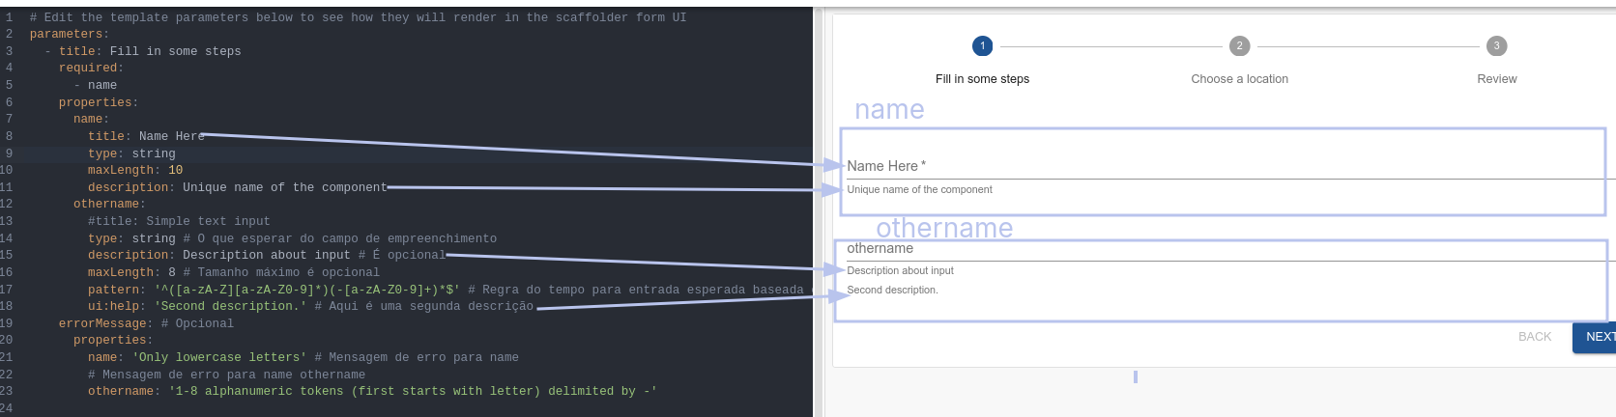Open the 'Choose a location' step
The width and height of the screenshot is (1616, 417).
coord(1239,79)
